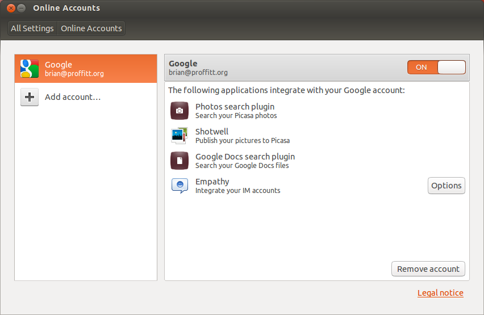Open the Legal notice link
The image size is (484, 315).
point(440,293)
